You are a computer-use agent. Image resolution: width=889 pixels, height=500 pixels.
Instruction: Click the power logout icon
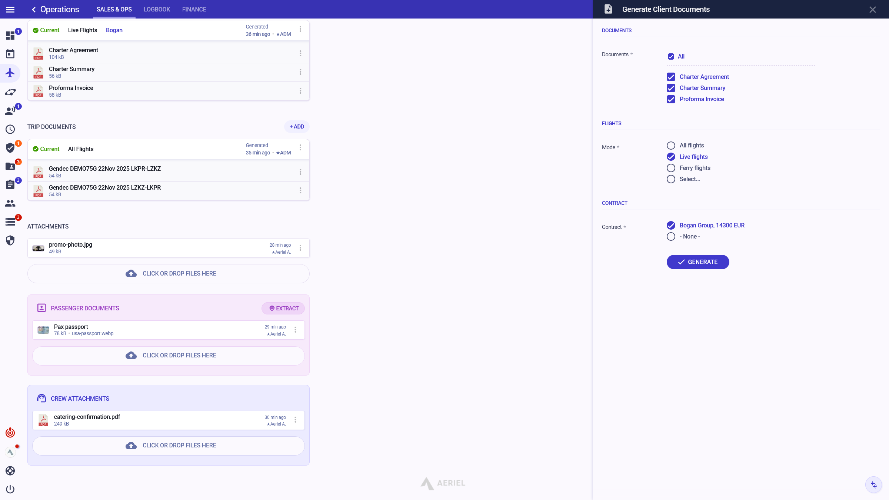(x=10, y=489)
